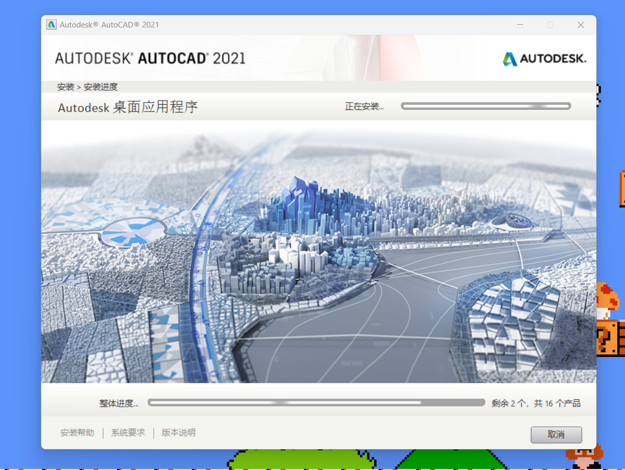Open the release notes link (版本说明)
This screenshot has height=470, width=625.
pyautogui.click(x=178, y=433)
